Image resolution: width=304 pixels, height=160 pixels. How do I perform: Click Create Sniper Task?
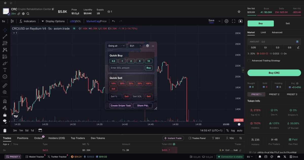(121, 105)
